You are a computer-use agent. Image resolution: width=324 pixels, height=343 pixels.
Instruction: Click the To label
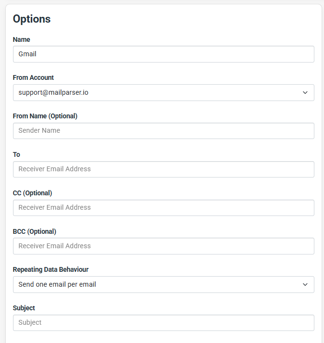coord(16,154)
